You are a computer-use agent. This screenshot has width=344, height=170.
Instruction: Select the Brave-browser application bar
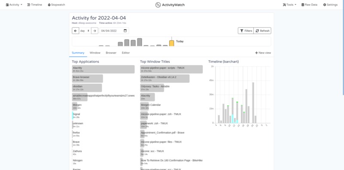(87, 78)
